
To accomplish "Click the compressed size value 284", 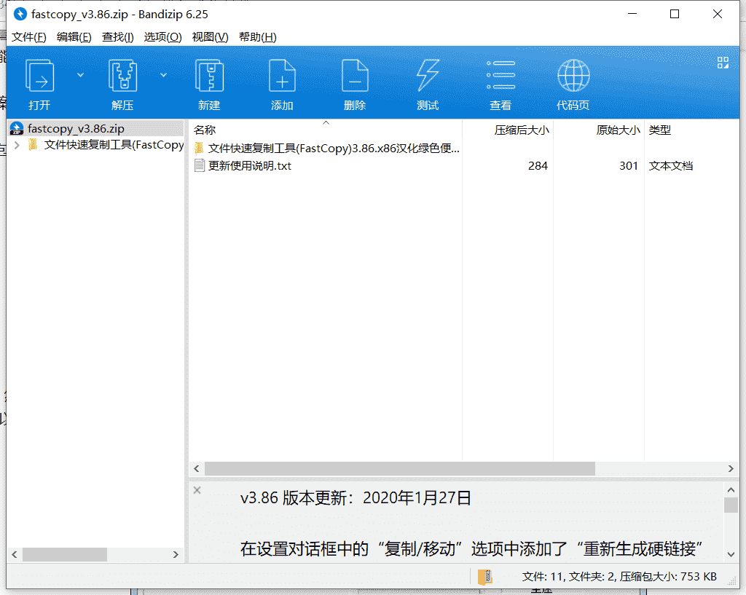I will pyautogui.click(x=538, y=165).
